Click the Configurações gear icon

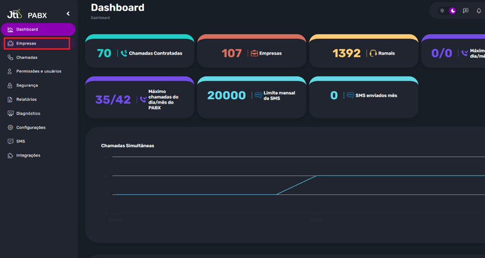tap(10, 128)
